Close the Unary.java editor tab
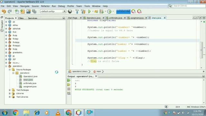Viewport: 206px width, 116px height. 164,18
